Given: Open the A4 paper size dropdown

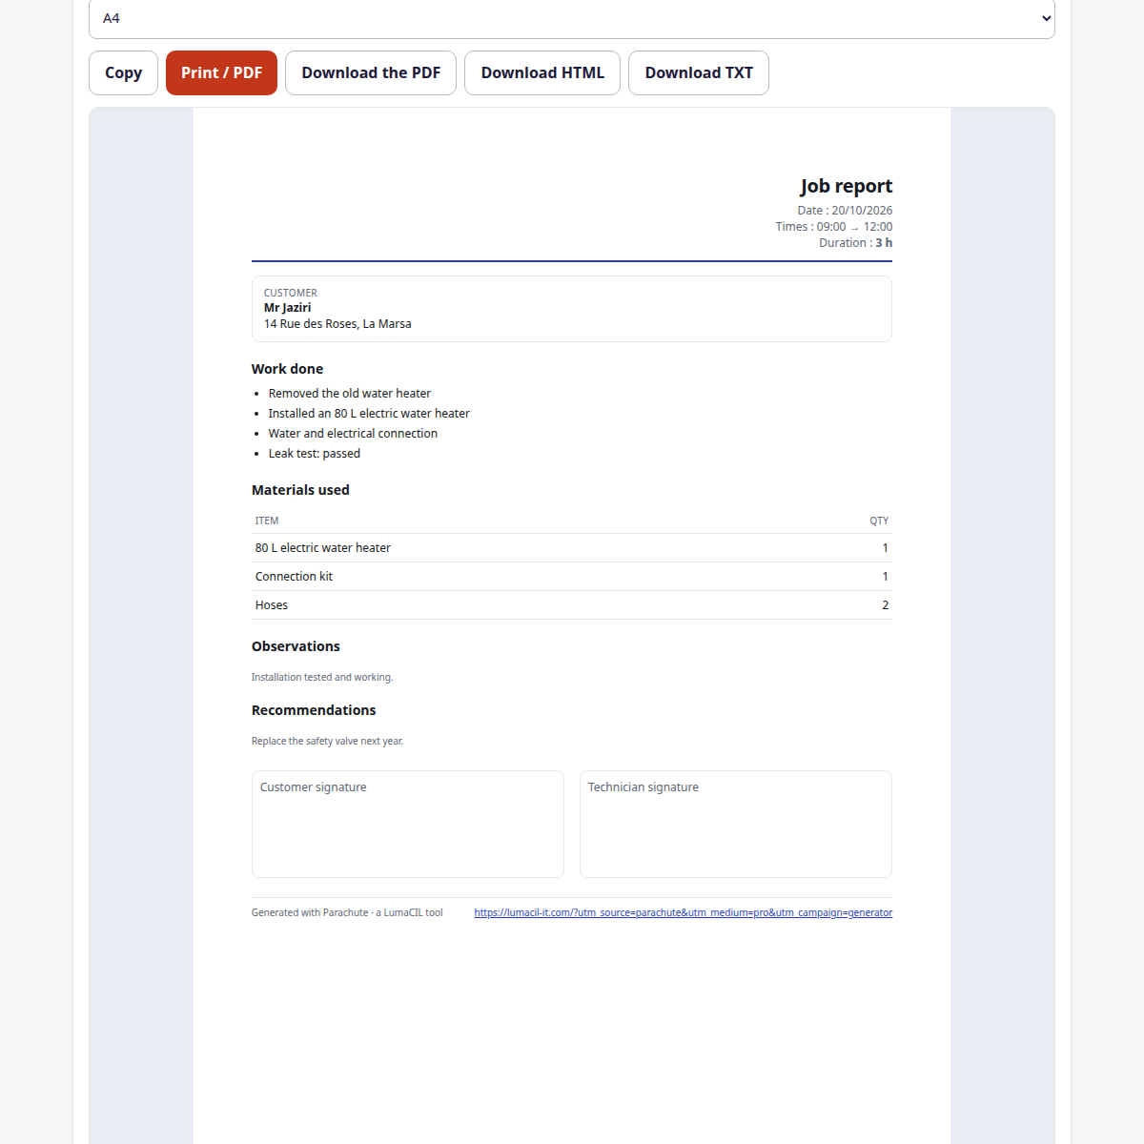Looking at the screenshot, I should coord(572,18).
